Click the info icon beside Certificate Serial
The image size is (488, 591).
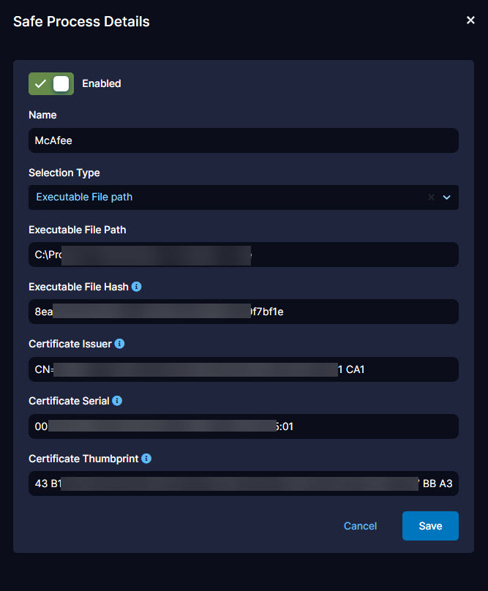point(118,401)
